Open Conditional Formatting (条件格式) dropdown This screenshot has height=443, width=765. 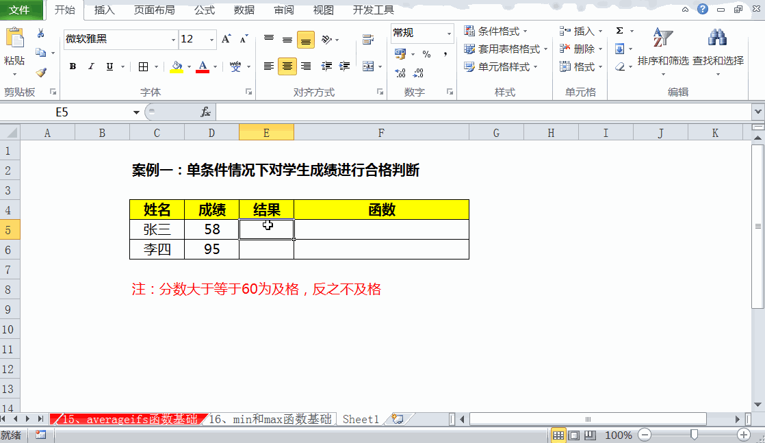(495, 31)
